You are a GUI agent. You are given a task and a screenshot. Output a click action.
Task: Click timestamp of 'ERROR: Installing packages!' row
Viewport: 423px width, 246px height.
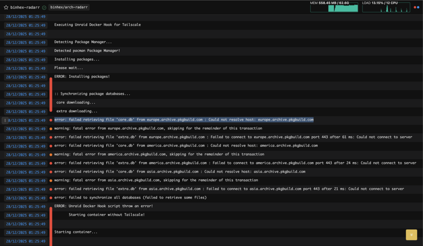coord(26,77)
